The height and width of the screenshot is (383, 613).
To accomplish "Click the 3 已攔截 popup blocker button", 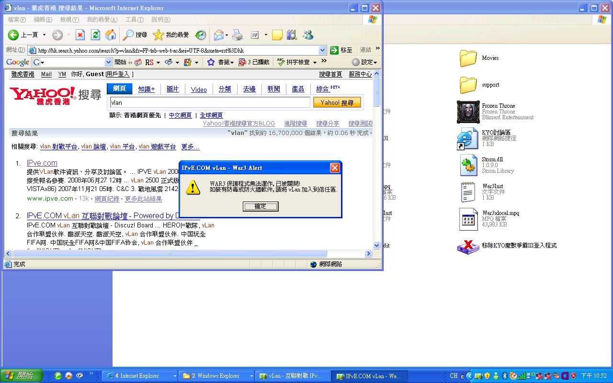I will point(255,62).
